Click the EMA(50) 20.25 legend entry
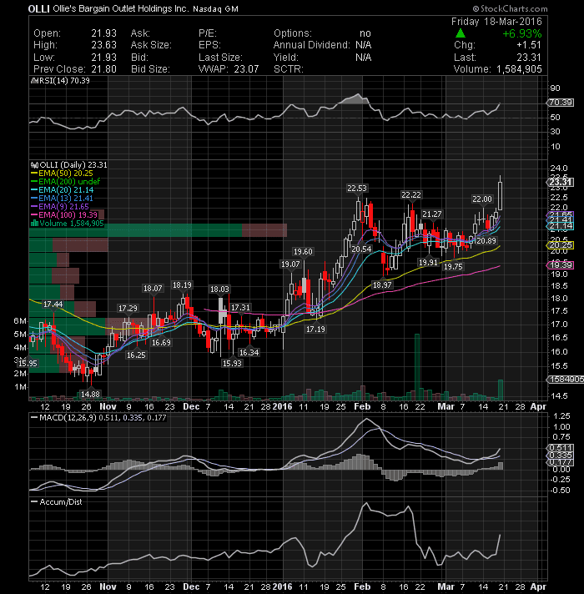This screenshot has width=584, height=594. [x=63, y=174]
